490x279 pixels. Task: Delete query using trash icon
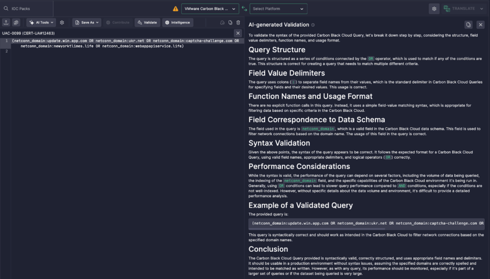tap(238, 22)
